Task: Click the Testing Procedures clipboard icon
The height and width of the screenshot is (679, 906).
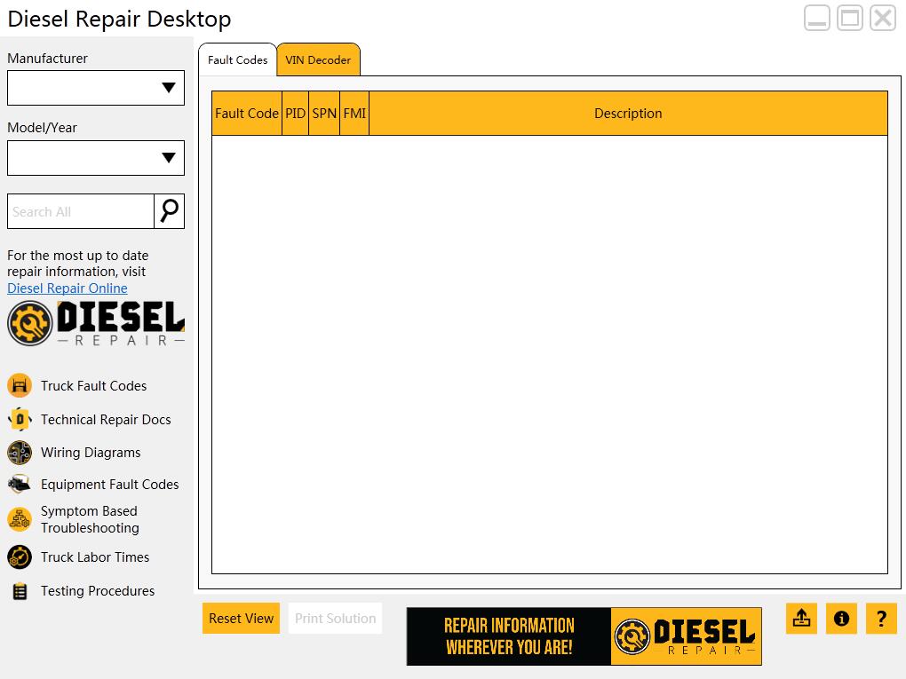Action: pyautogui.click(x=20, y=591)
